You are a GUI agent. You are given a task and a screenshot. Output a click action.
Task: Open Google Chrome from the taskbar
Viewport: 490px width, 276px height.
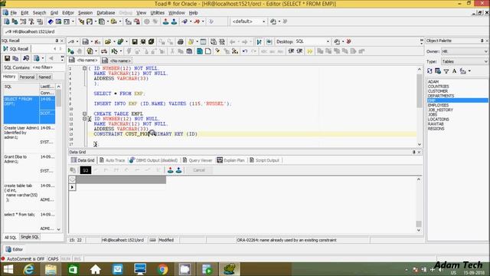point(162,269)
